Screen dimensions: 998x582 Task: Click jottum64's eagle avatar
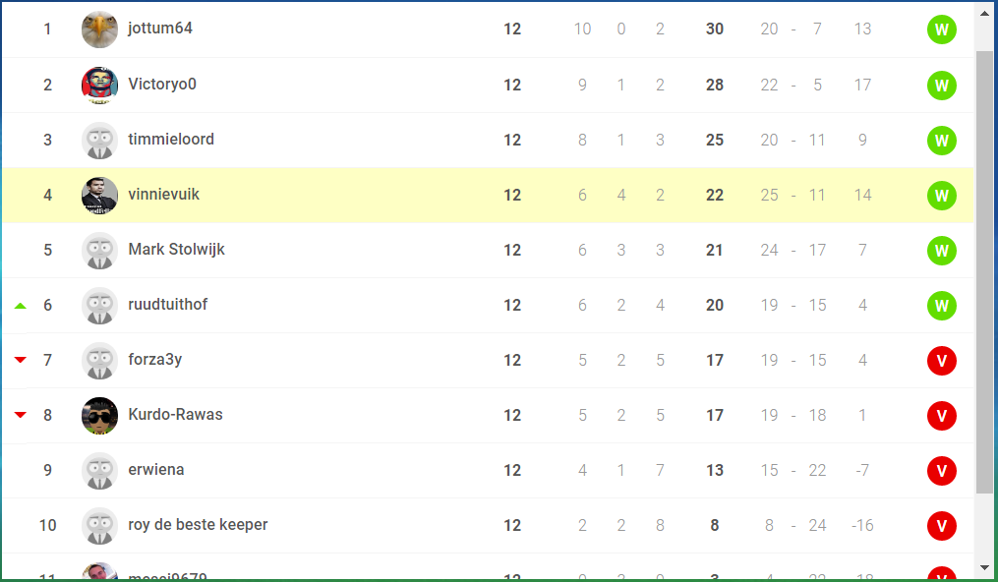[99, 29]
